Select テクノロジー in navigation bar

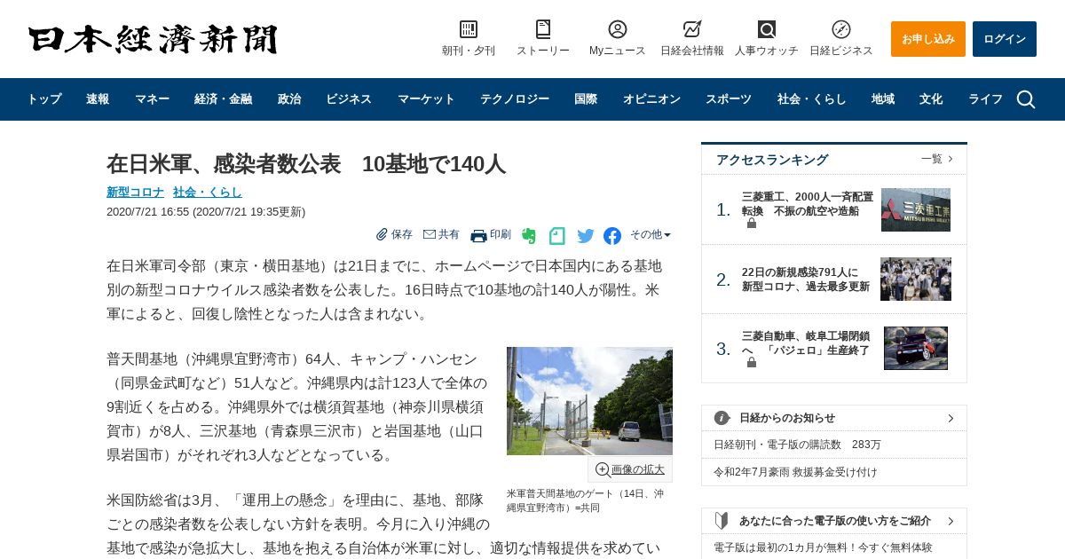point(515,99)
